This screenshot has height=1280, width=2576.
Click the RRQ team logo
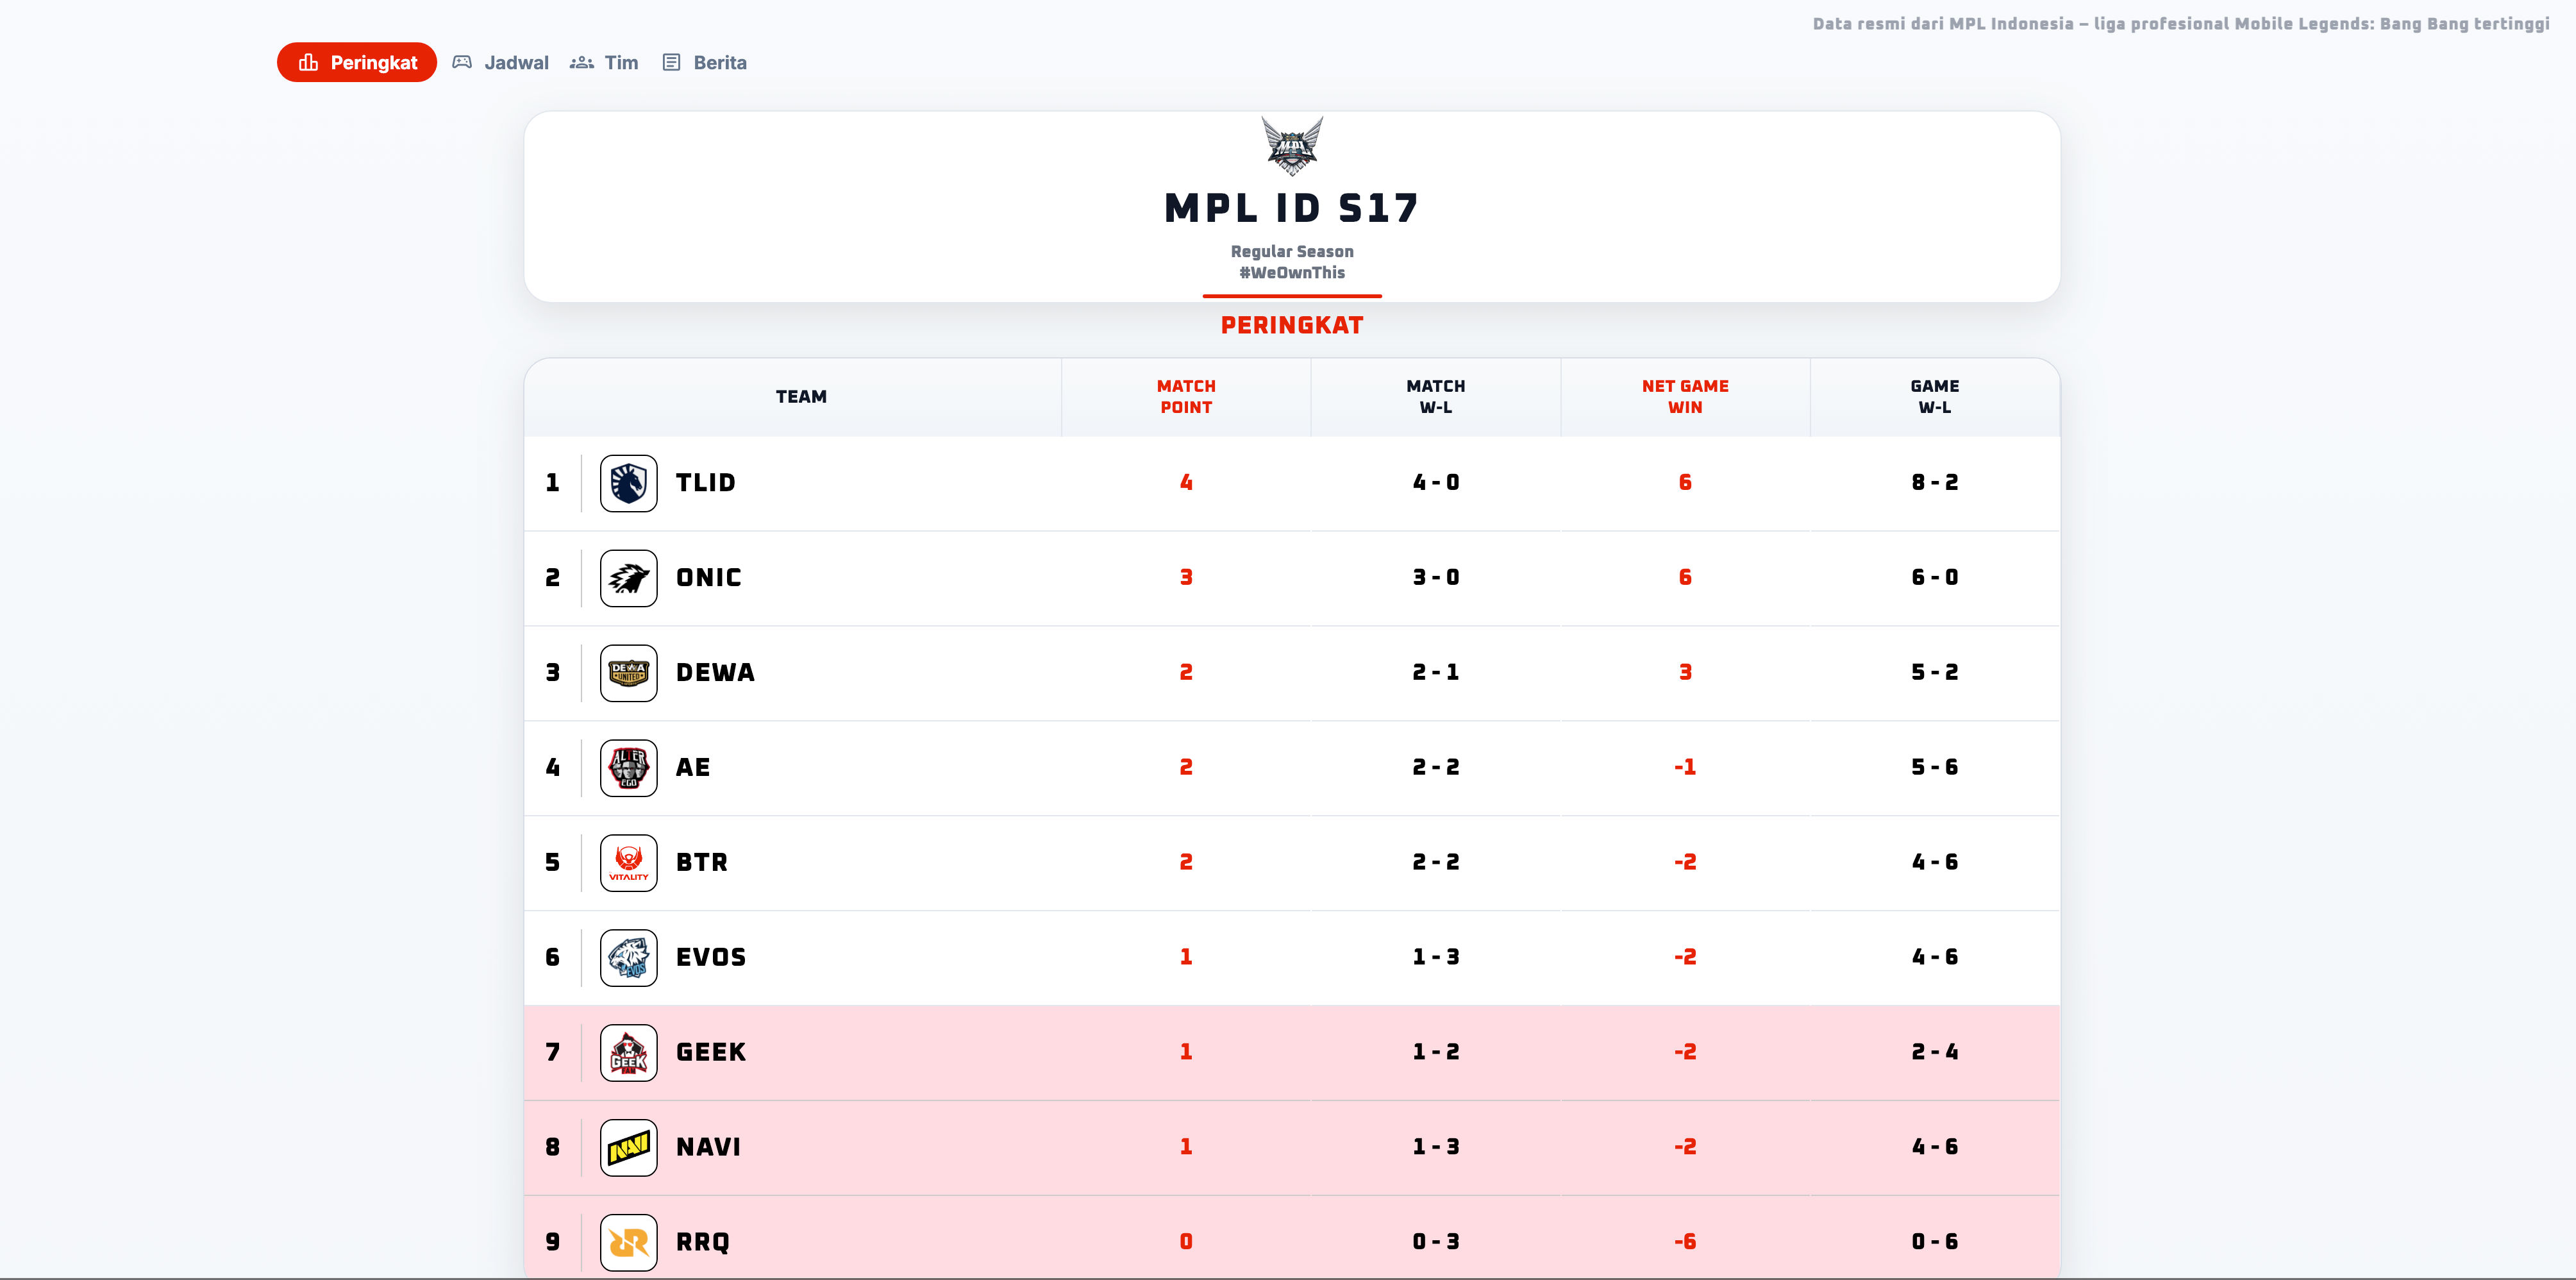click(x=629, y=1243)
